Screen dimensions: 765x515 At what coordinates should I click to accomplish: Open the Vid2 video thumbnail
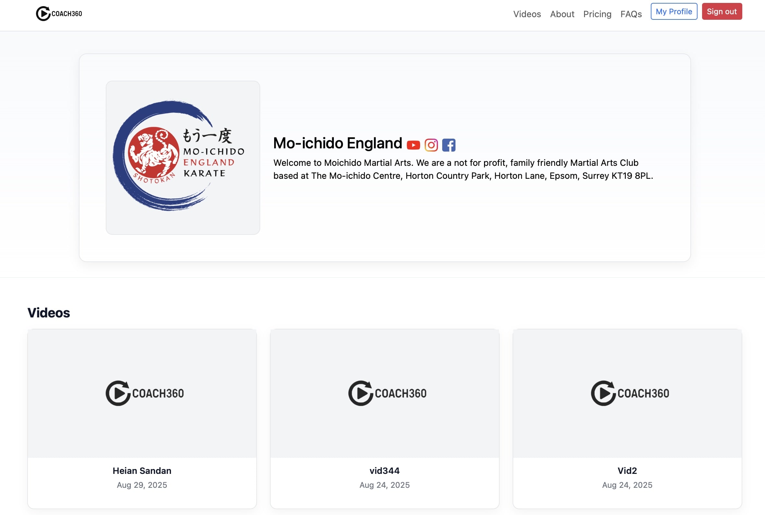[x=627, y=393]
